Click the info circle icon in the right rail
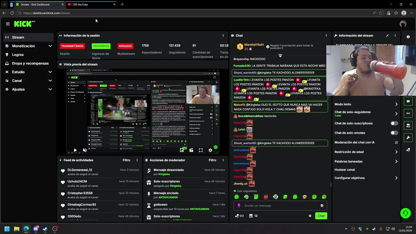 (x=408, y=37)
